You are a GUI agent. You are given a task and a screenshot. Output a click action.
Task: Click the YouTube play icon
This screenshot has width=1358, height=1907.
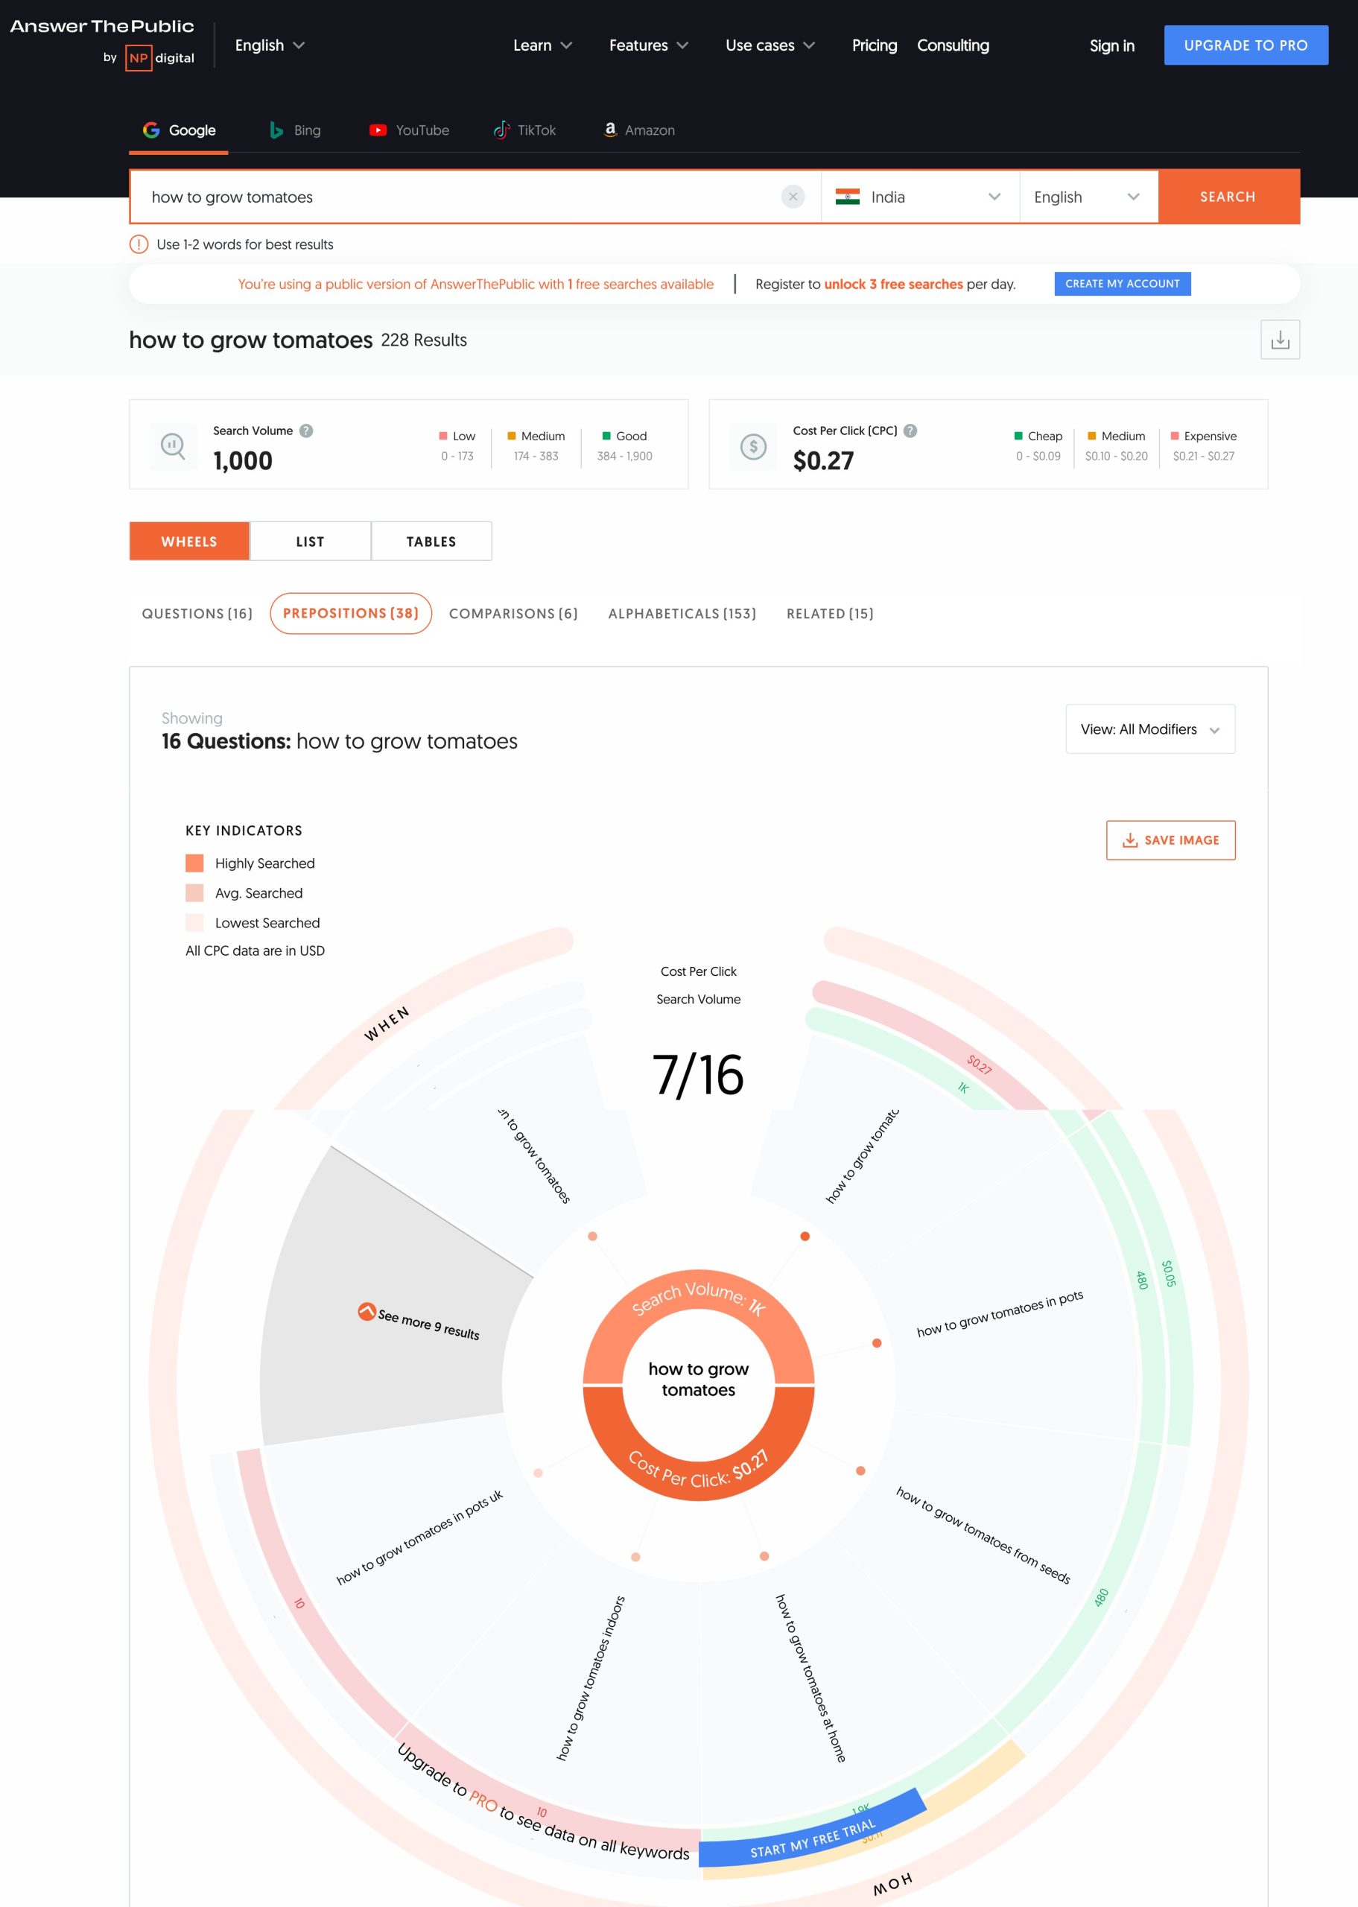click(x=378, y=130)
